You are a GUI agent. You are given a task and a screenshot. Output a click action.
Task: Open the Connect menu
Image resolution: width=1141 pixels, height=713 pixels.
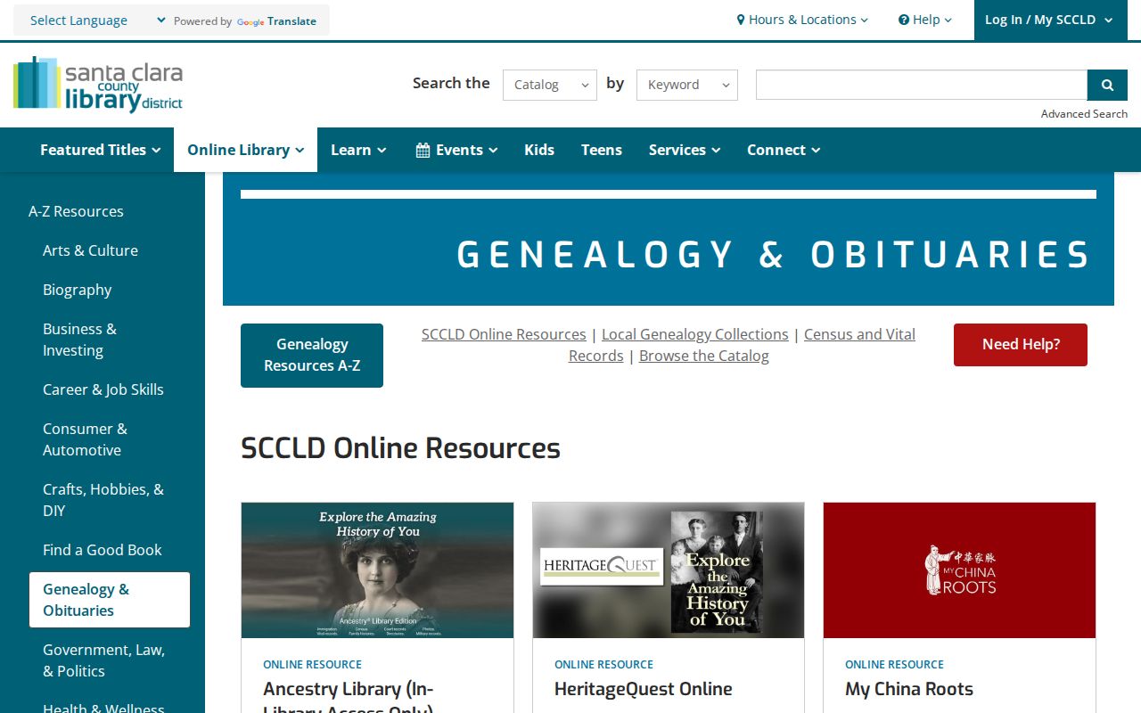784,150
